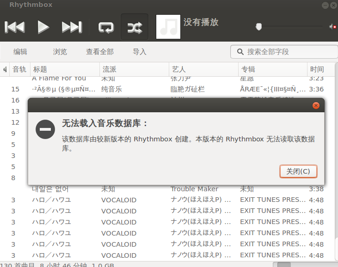The image size is (338, 267).
Task: Click the search magnifier icon
Action: 240,52
